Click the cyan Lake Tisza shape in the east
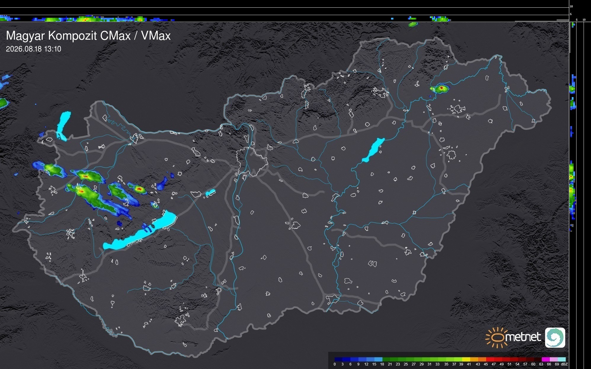 (373, 150)
